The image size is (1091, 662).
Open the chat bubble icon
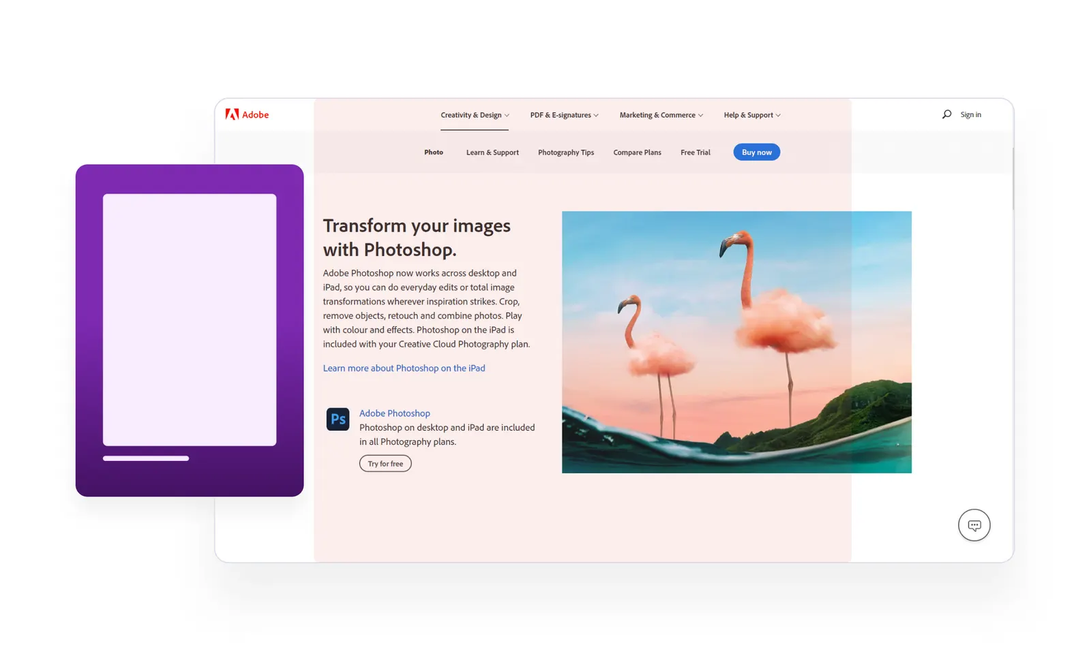coord(974,525)
